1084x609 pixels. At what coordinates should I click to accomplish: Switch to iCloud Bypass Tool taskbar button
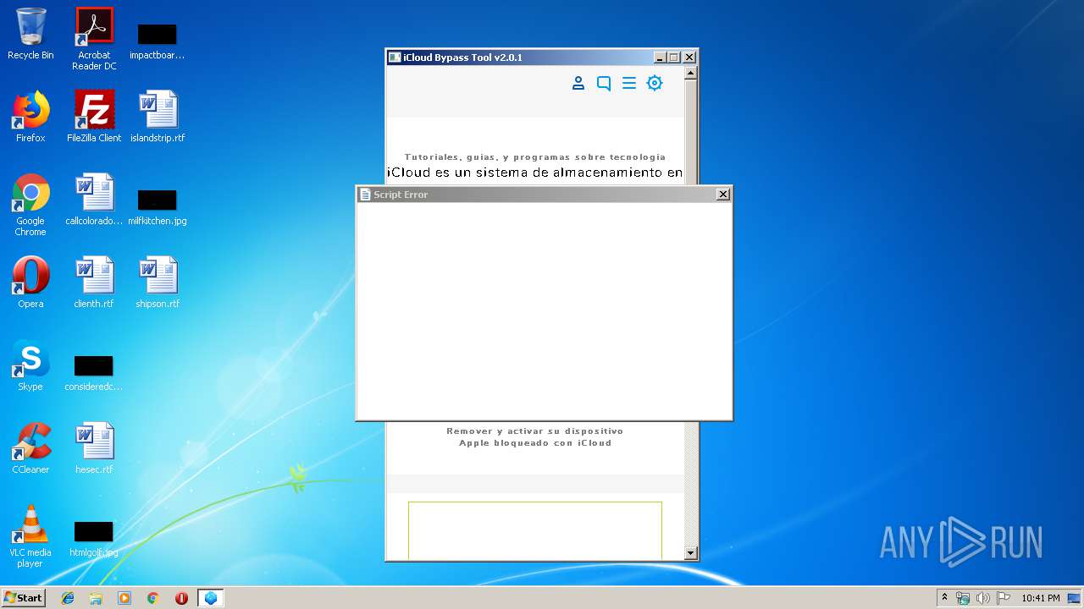211,598
